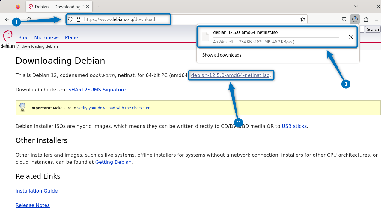Open Show all downloads
Image resolution: width=381 pixels, height=215 pixels.
[222, 55]
